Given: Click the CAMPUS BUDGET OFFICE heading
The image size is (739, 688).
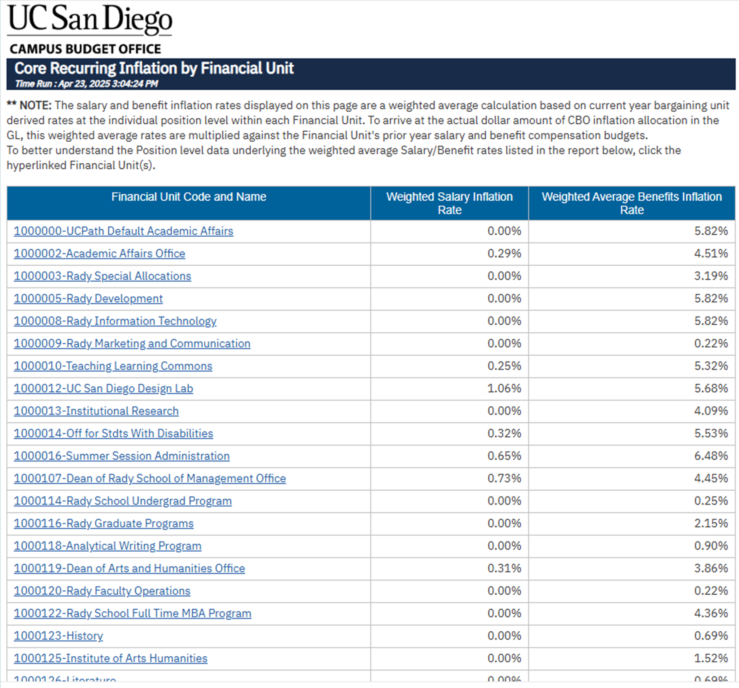Looking at the screenshot, I should click(85, 49).
